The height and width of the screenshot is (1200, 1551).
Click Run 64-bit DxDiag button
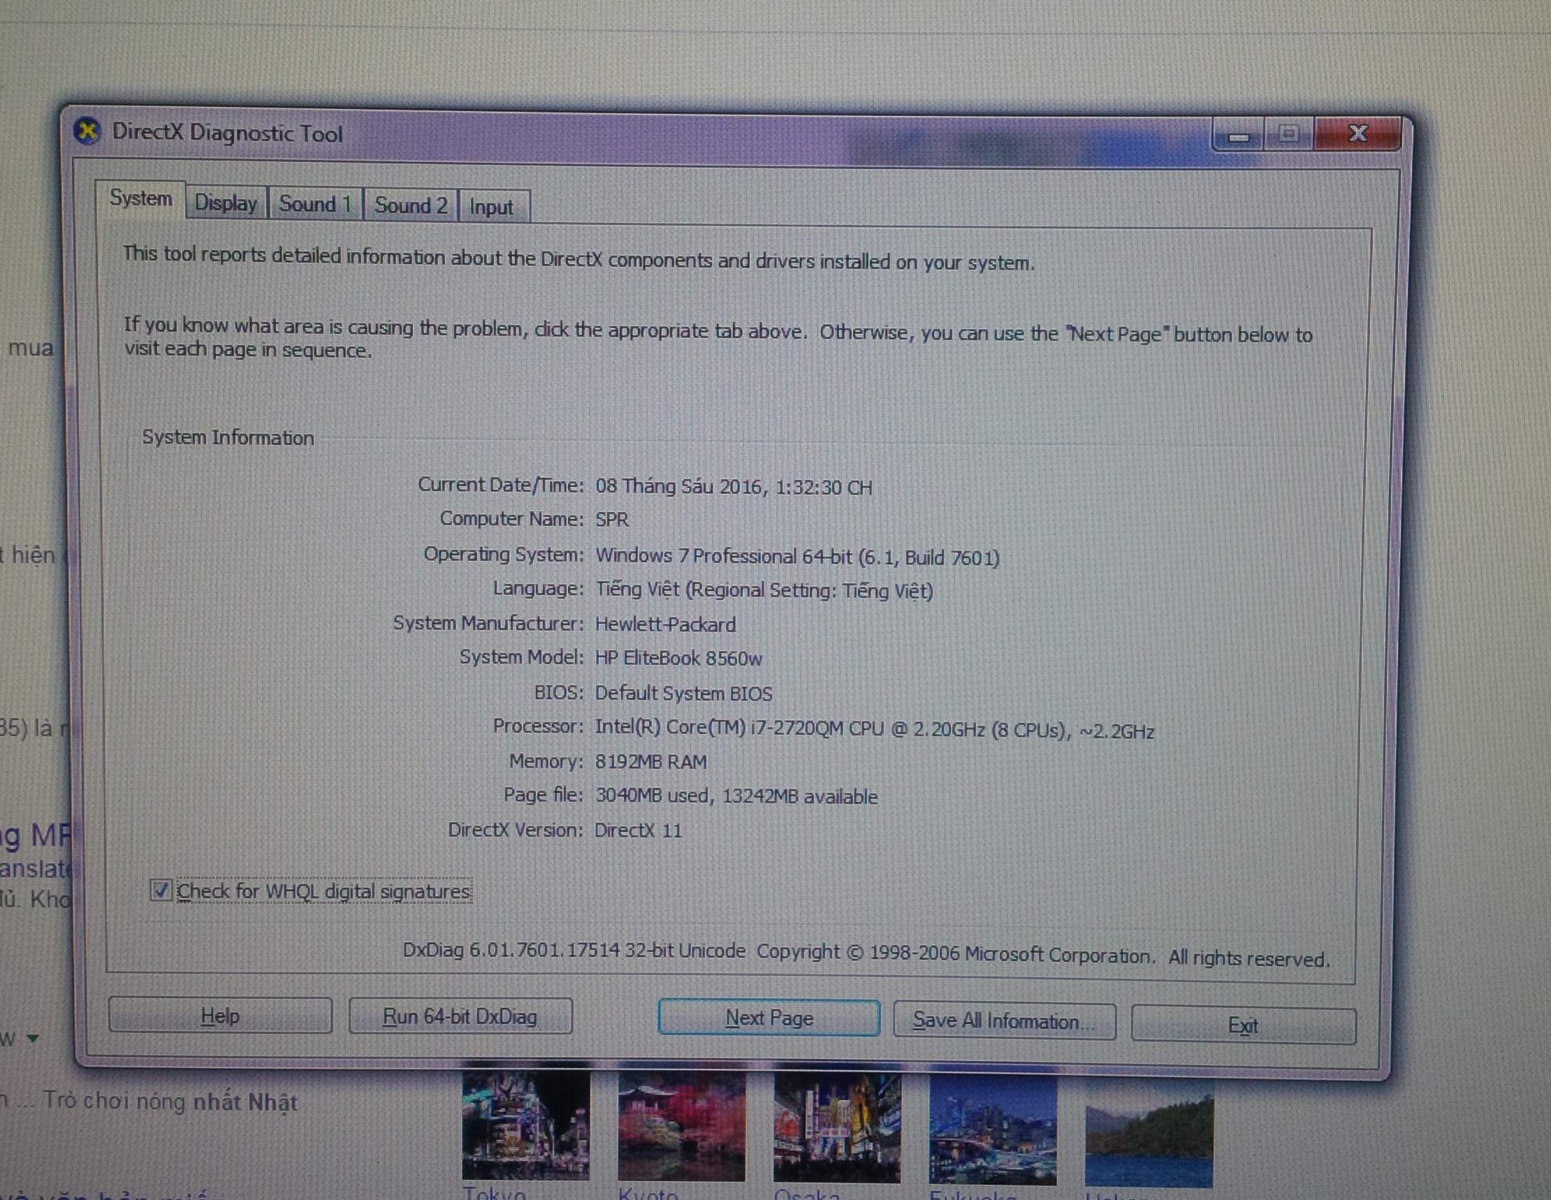tap(460, 1017)
